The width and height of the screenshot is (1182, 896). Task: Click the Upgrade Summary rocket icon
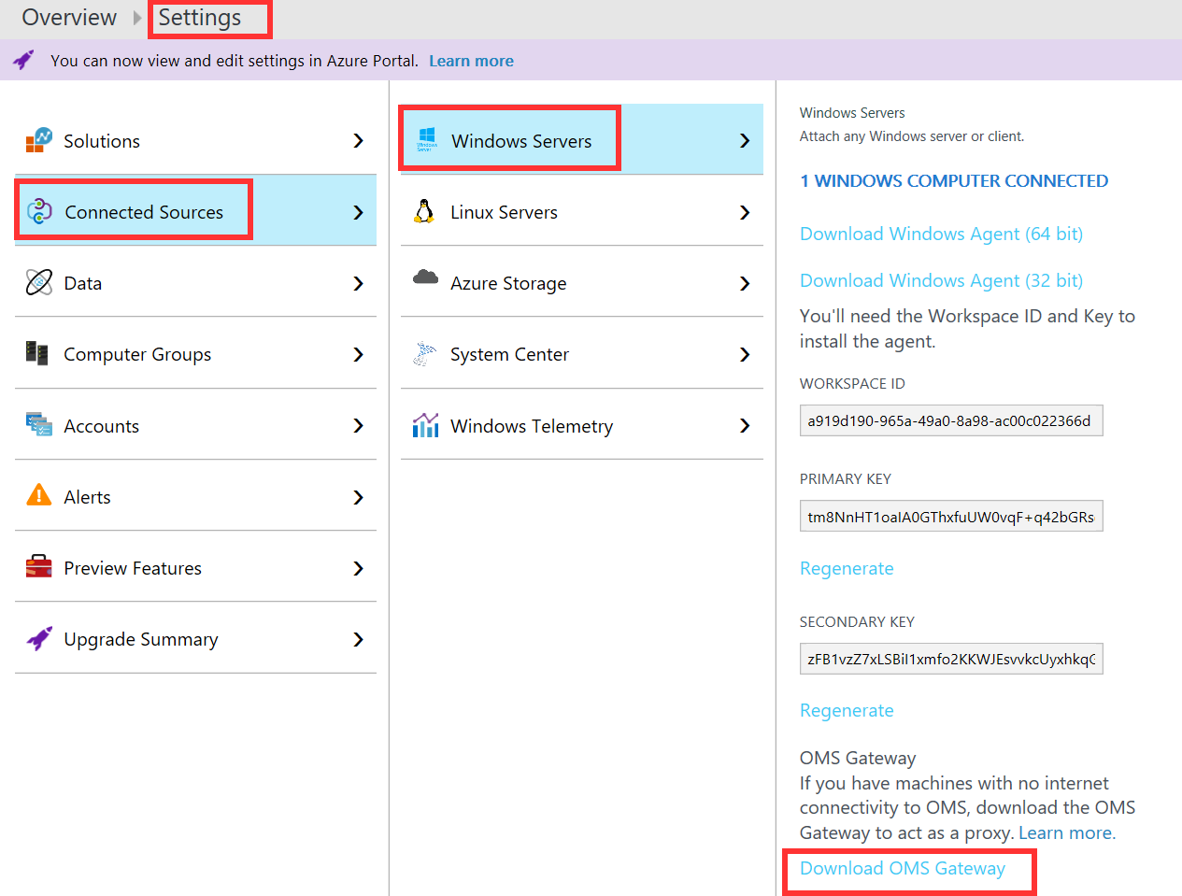point(39,638)
